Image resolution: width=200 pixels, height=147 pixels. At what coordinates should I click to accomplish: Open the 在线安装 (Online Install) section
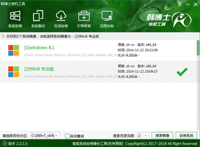pos(61,19)
